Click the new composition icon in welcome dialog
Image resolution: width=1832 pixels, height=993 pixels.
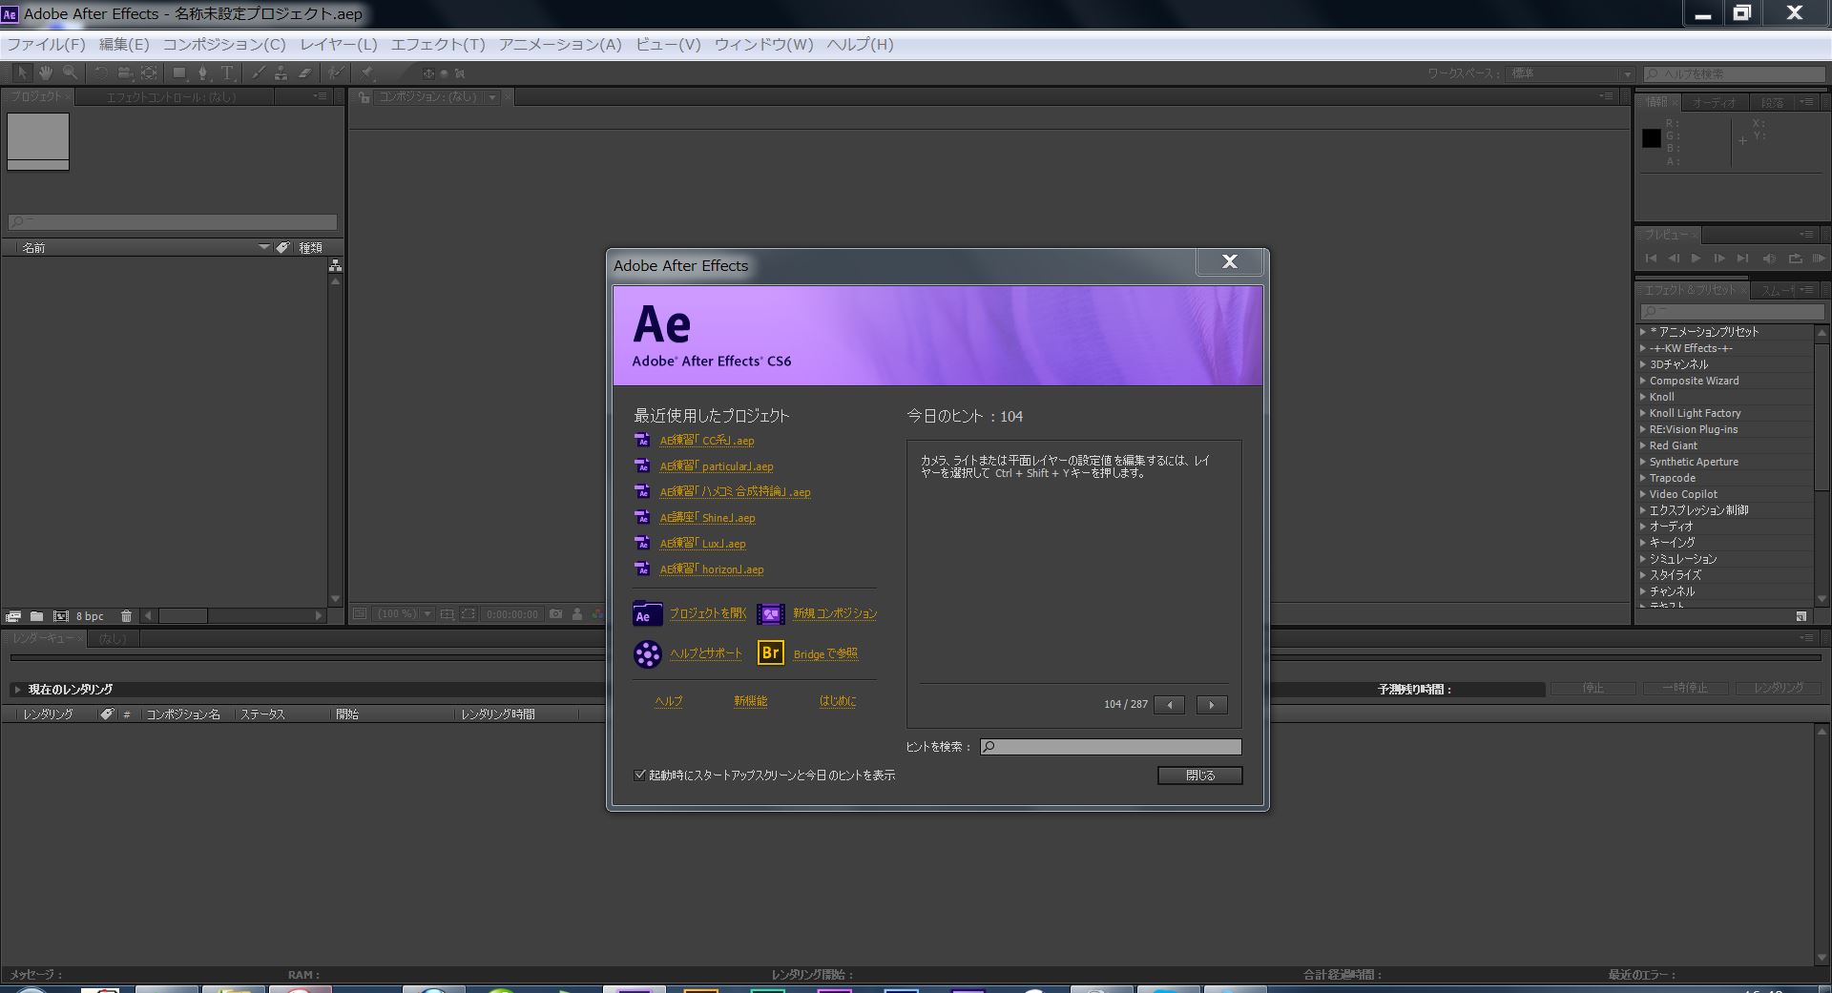(771, 614)
